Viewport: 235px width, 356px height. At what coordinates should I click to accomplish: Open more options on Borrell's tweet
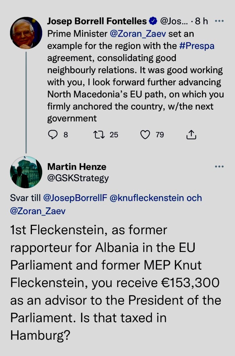point(219,21)
